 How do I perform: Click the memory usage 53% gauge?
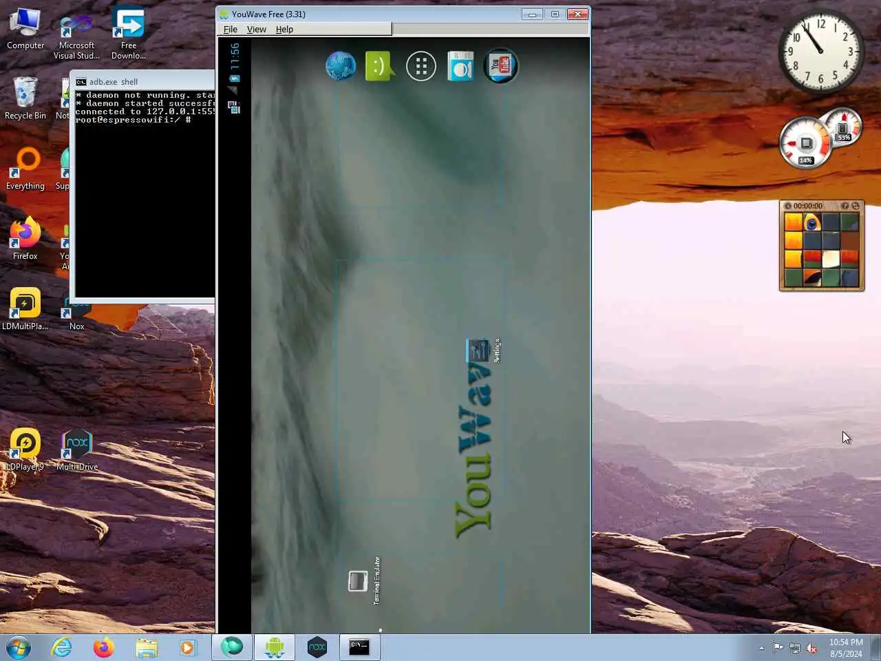844,127
